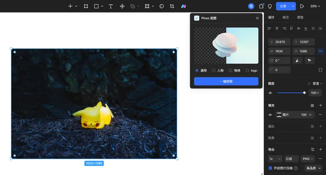Click the 分享 share button
Screen dimensions: 326x175
pos(283,6)
